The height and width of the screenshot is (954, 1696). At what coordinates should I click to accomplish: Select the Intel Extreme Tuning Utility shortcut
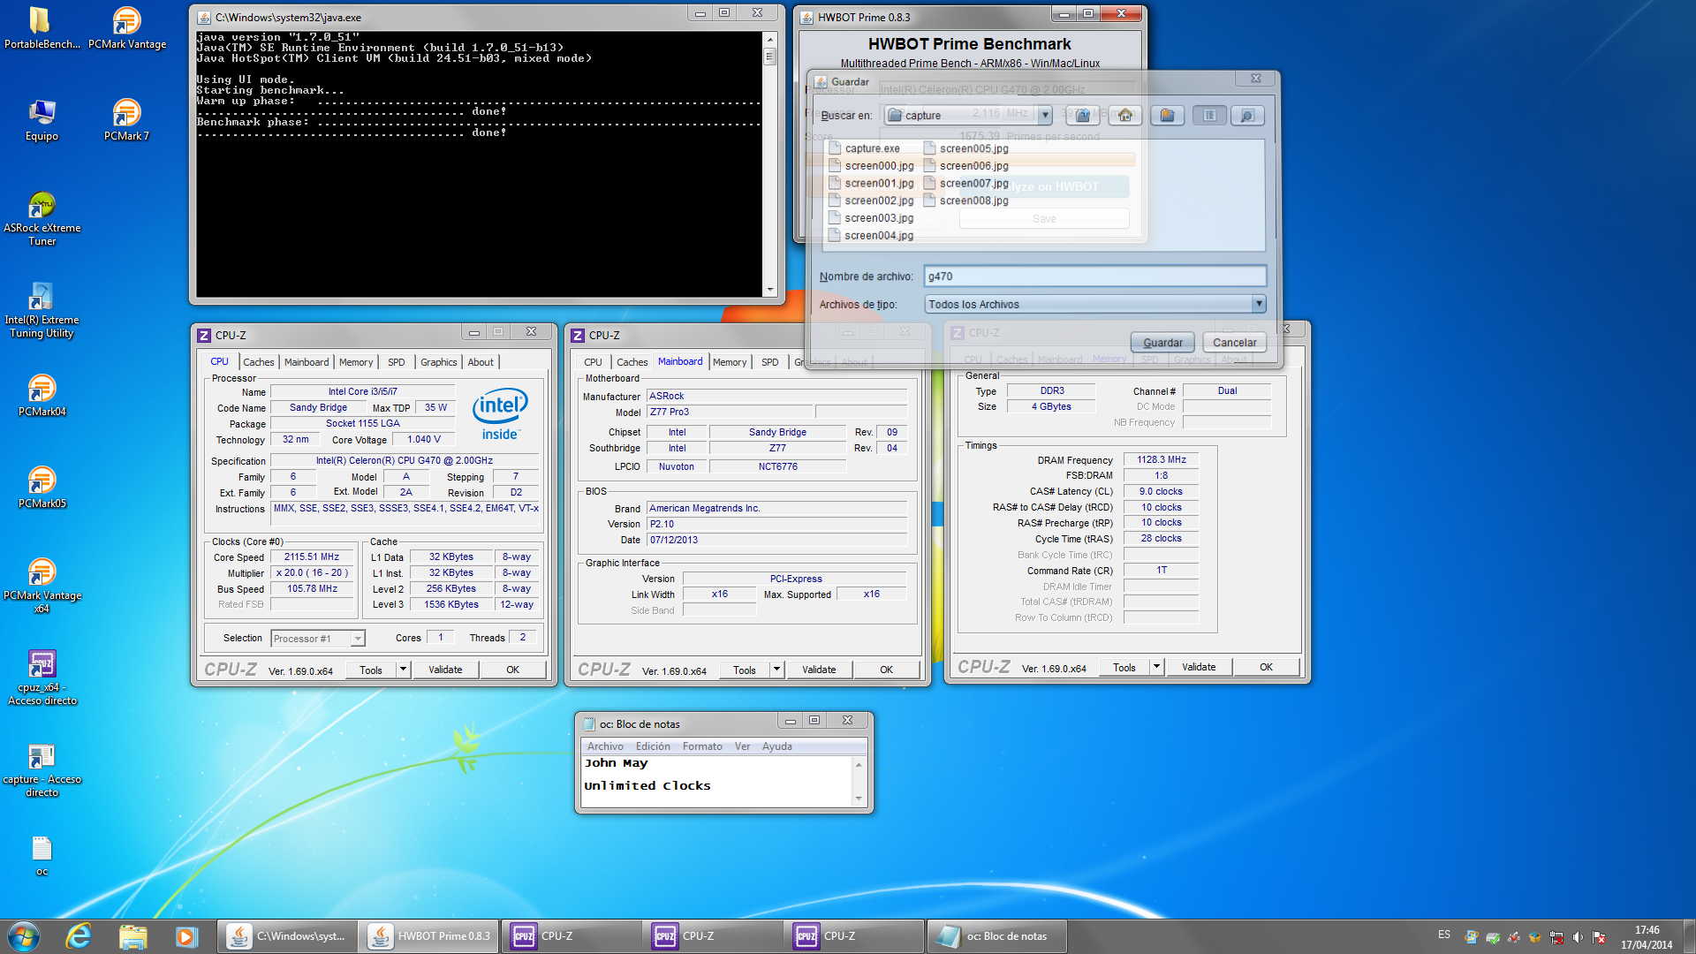42,311
